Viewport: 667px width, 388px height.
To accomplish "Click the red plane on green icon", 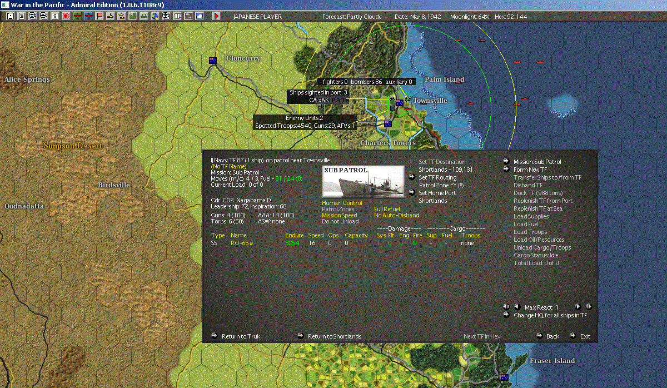I will point(77,16).
